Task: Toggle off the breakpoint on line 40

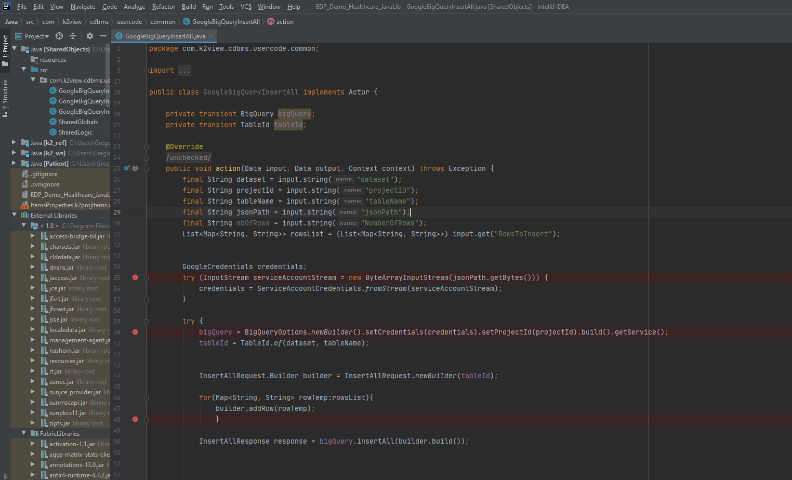Action: click(135, 332)
